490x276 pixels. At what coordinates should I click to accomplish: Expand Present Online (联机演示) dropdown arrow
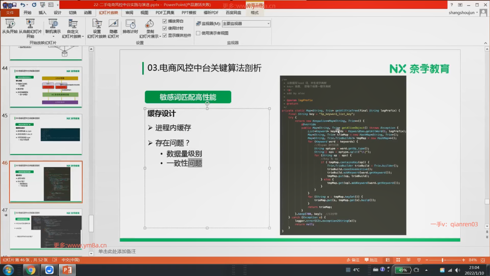[53, 36]
